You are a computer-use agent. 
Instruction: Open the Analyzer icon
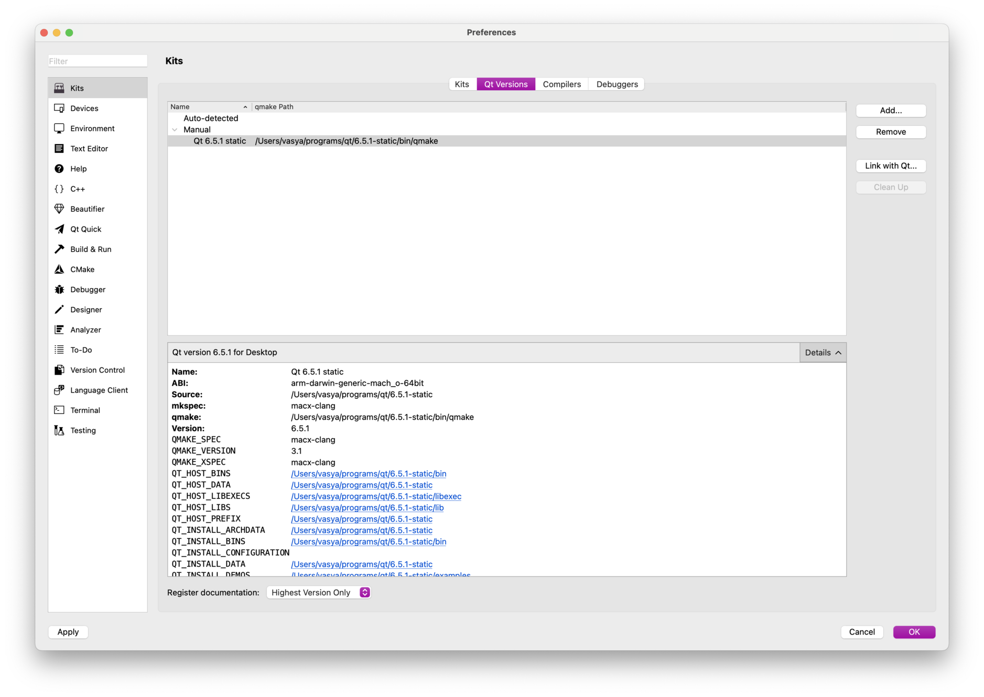coord(59,330)
